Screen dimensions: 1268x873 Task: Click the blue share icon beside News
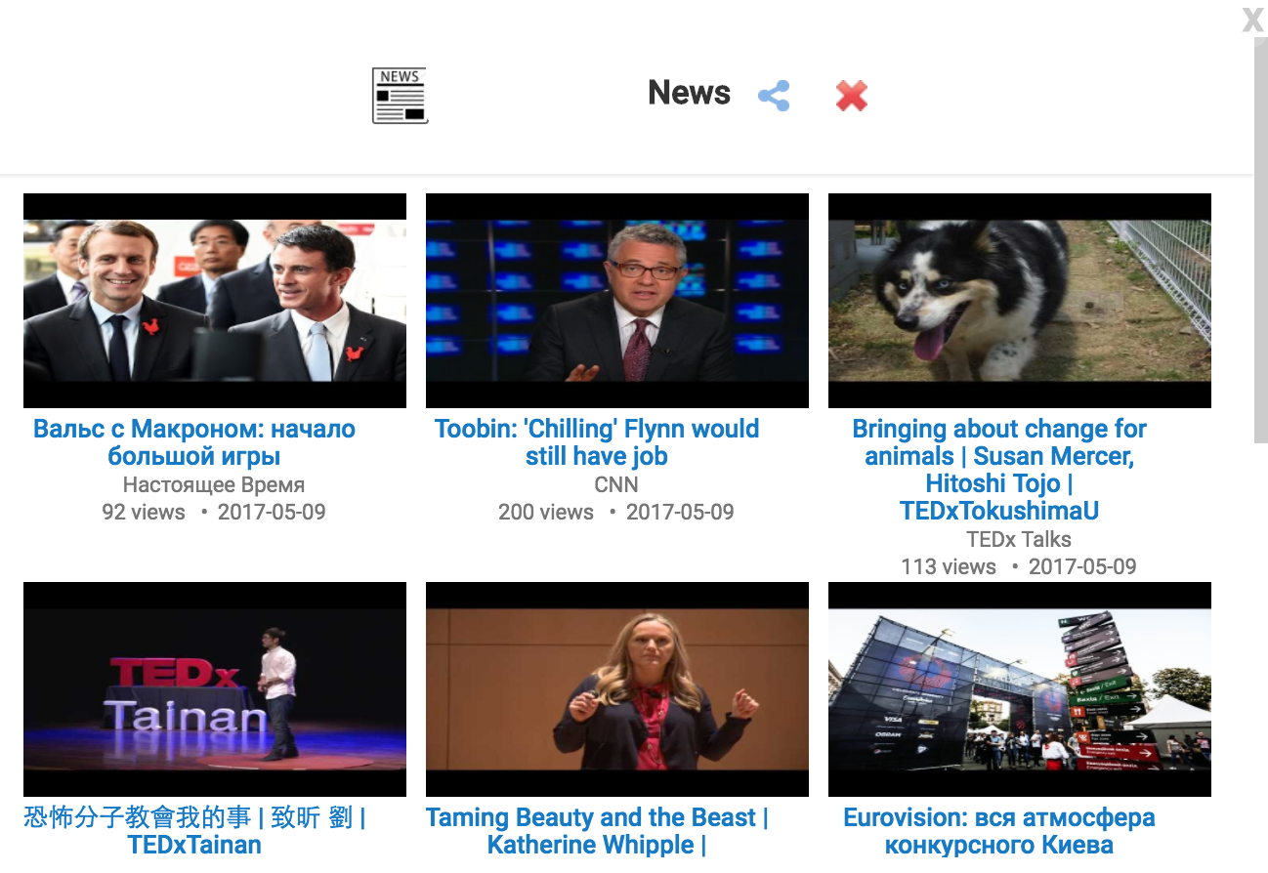coord(774,96)
